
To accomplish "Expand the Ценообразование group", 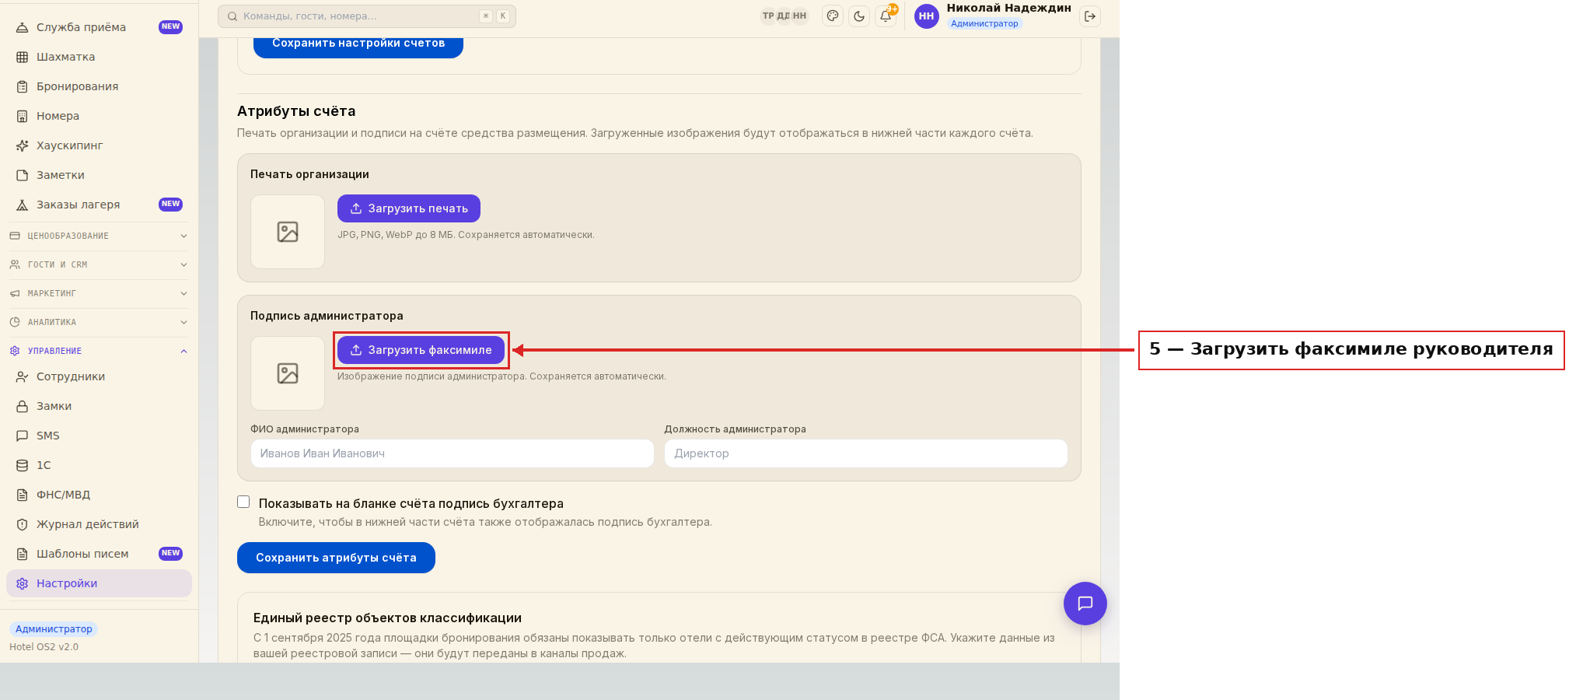I will (x=99, y=236).
